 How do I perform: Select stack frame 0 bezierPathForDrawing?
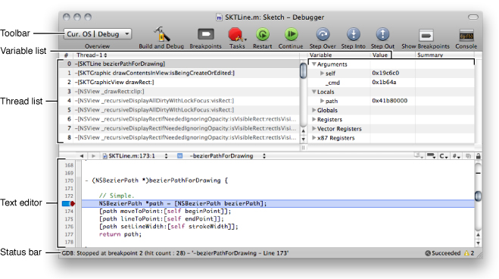click(179, 64)
